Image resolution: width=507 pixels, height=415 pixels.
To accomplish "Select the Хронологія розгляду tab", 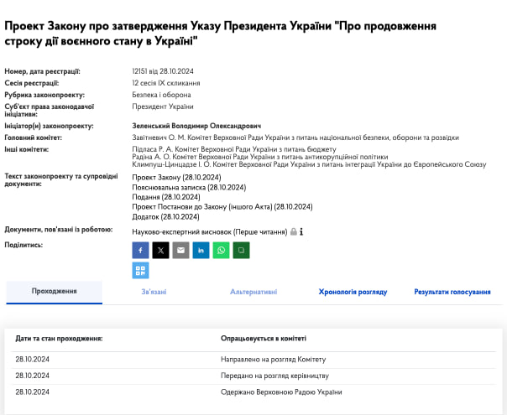I will (x=353, y=292).
